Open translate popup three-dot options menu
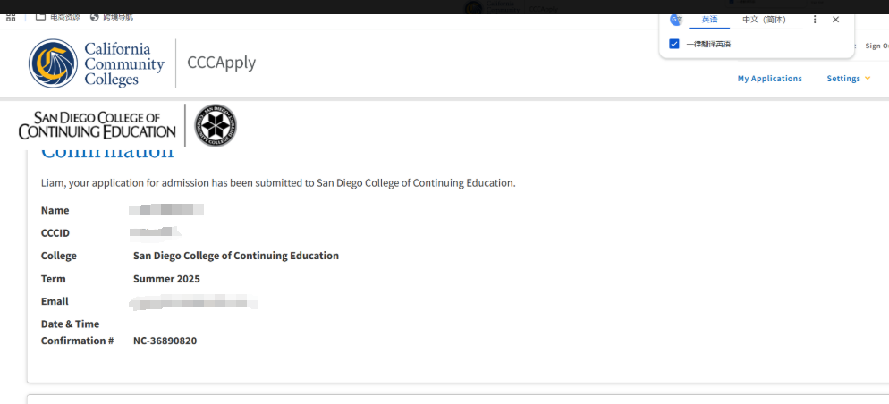889x404 pixels. coord(815,20)
